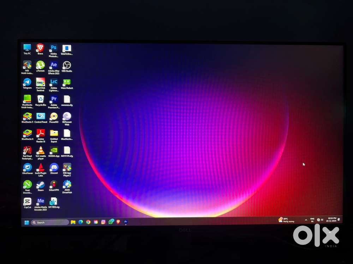Launch BlueStacks 5

(28, 116)
